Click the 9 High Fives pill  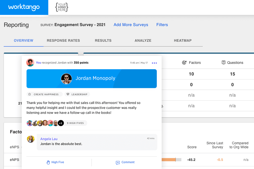75,123
